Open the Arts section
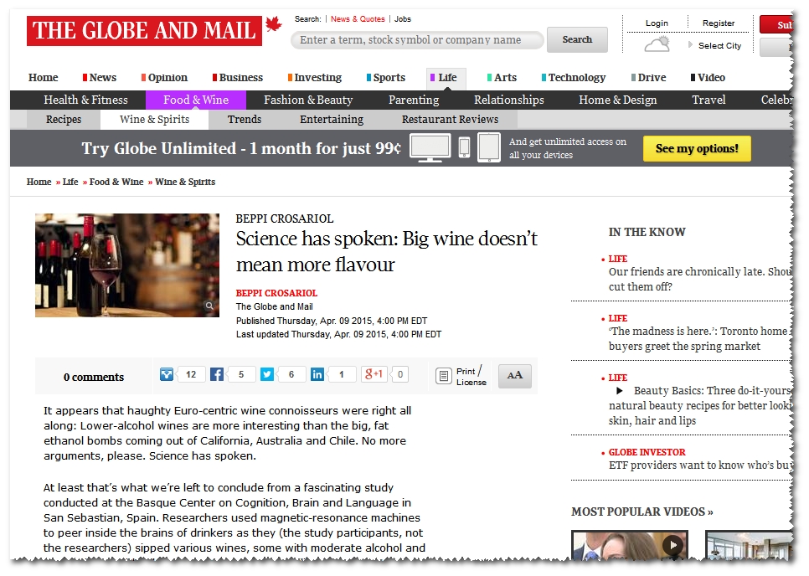The image size is (809, 576). [x=502, y=77]
